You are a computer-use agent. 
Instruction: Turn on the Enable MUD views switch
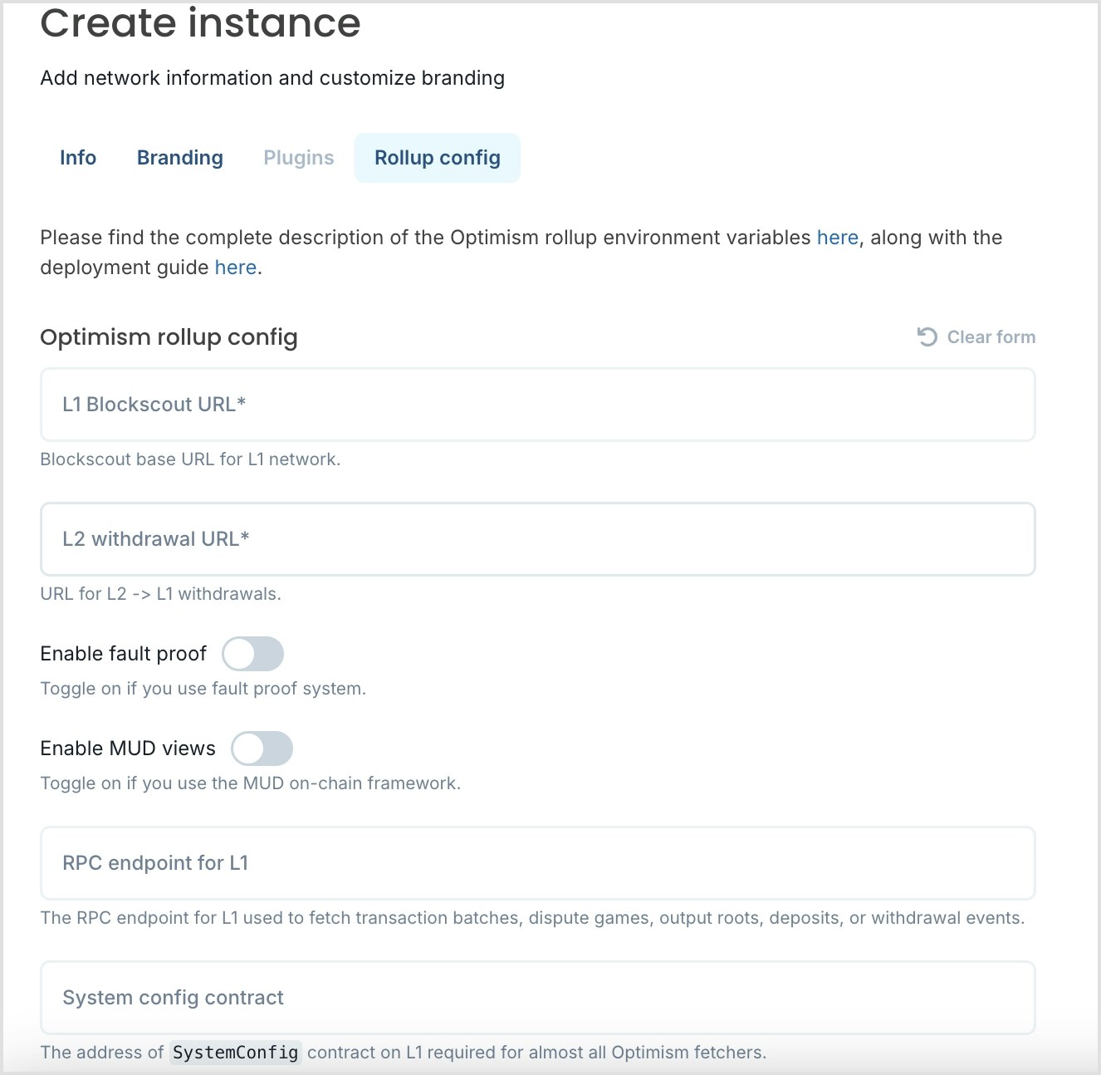click(262, 749)
